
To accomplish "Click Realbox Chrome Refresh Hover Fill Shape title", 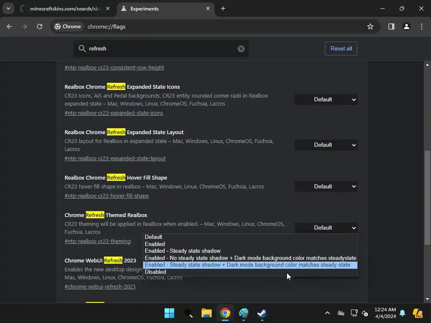I will tap(116, 178).
